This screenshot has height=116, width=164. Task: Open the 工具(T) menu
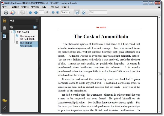pyautogui.click(x=45, y=7)
